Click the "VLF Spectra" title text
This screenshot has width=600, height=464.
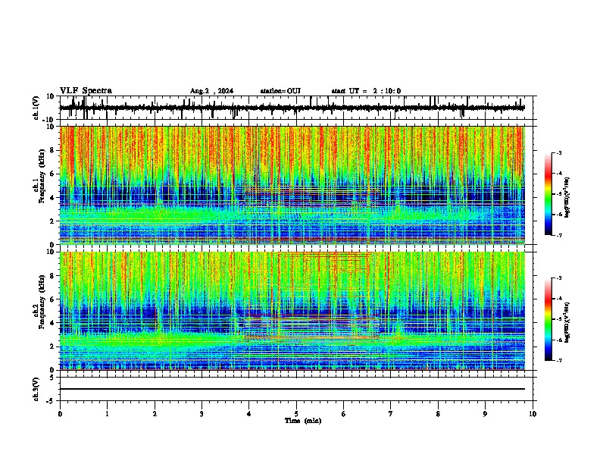click(86, 91)
